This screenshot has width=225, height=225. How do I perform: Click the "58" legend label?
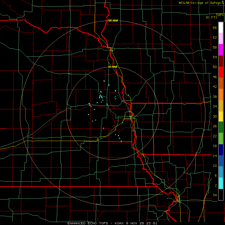(x=215, y=47)
